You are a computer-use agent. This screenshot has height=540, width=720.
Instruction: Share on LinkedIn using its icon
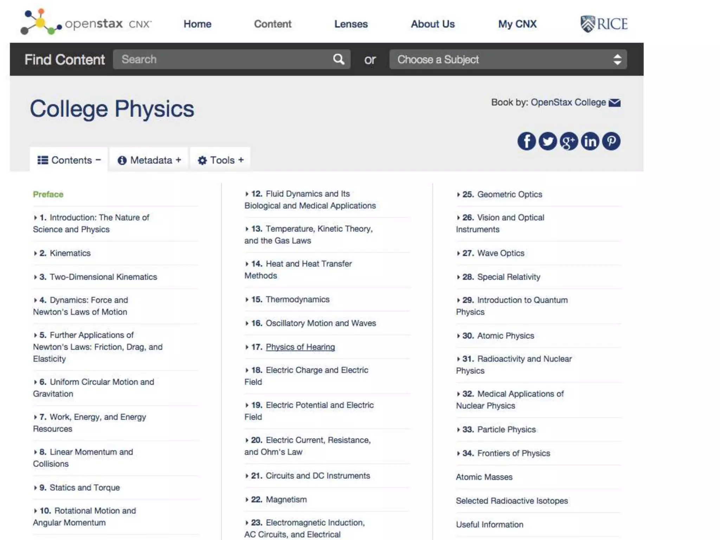pos(590,141)
